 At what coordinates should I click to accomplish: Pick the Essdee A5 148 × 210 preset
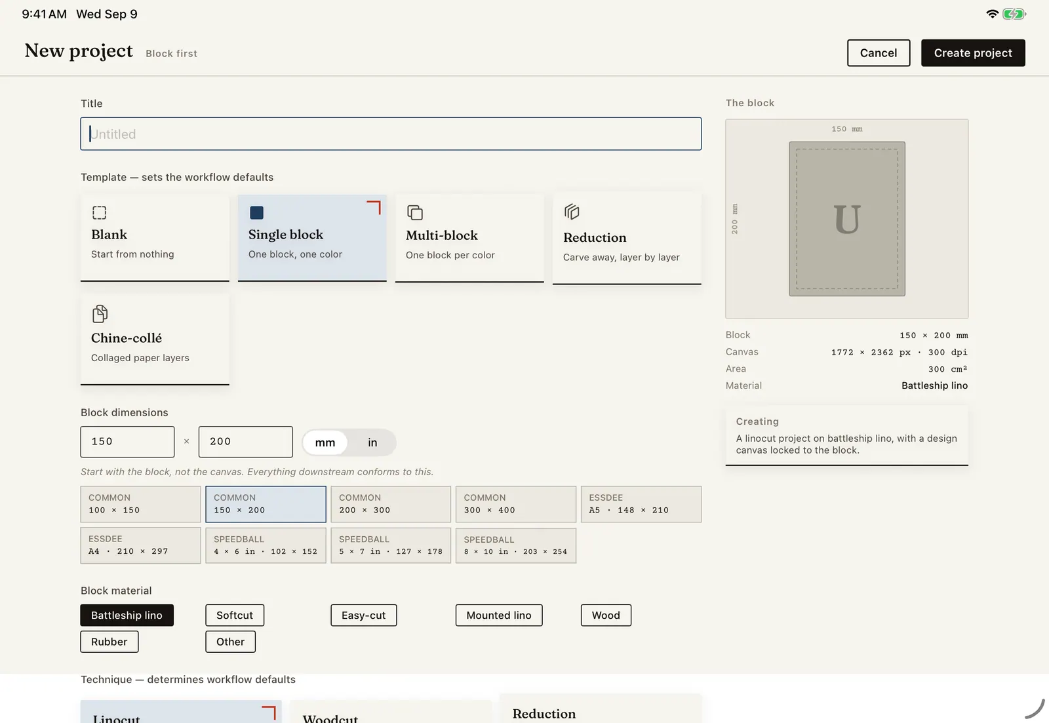pos(641,504)
